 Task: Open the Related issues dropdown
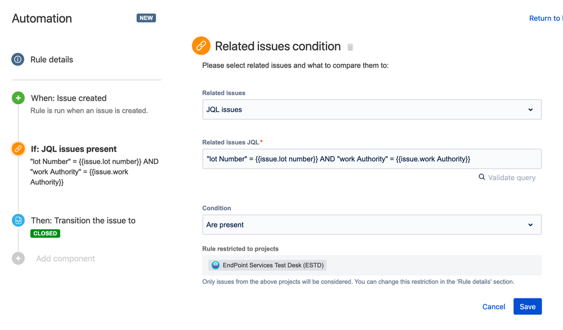371,110
